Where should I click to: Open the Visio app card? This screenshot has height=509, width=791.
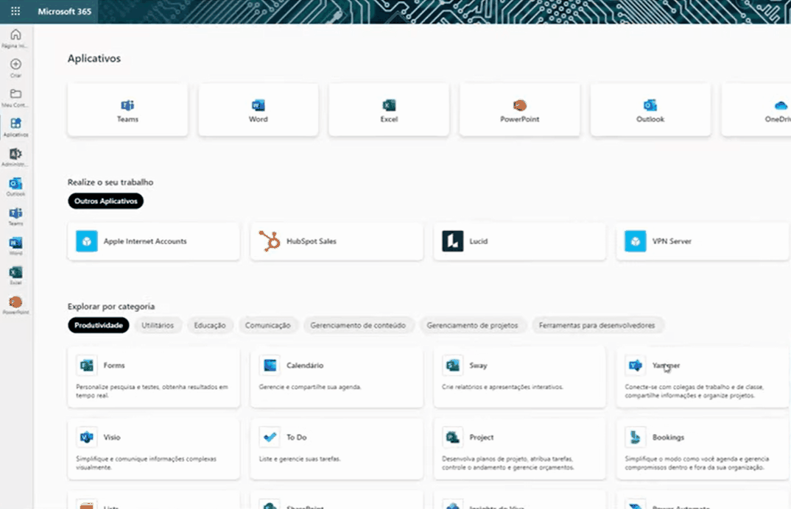(x=154, y=449)
